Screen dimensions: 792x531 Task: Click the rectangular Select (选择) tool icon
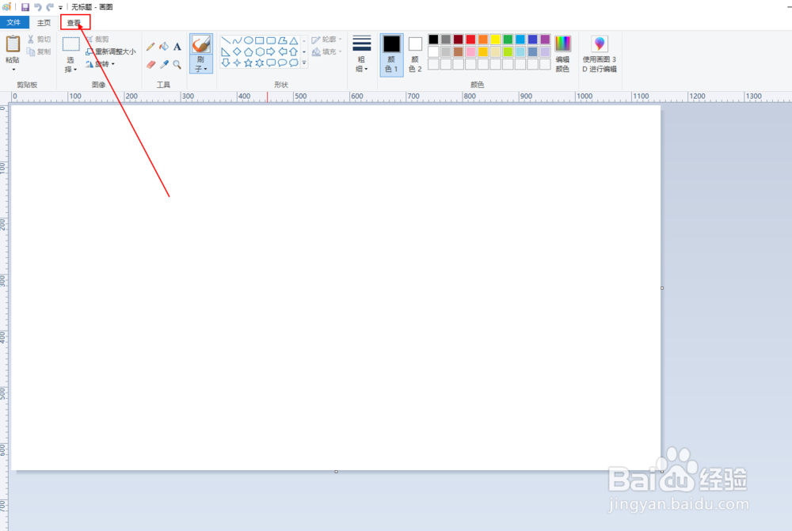coord(70,44)
